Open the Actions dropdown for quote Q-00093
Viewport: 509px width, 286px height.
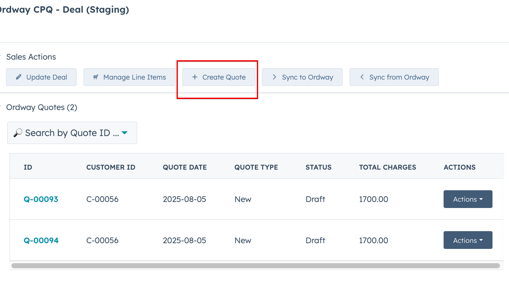(467, 199)
